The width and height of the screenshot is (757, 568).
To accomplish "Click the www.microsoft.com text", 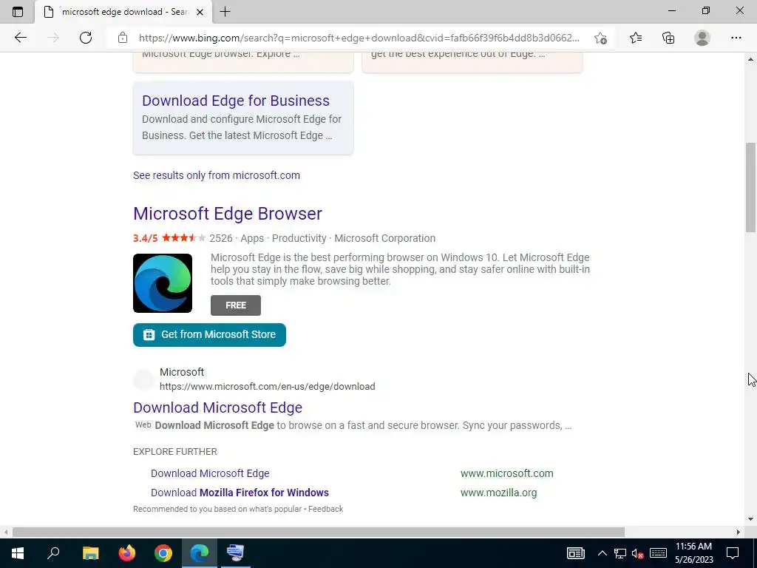I will 507,473.
